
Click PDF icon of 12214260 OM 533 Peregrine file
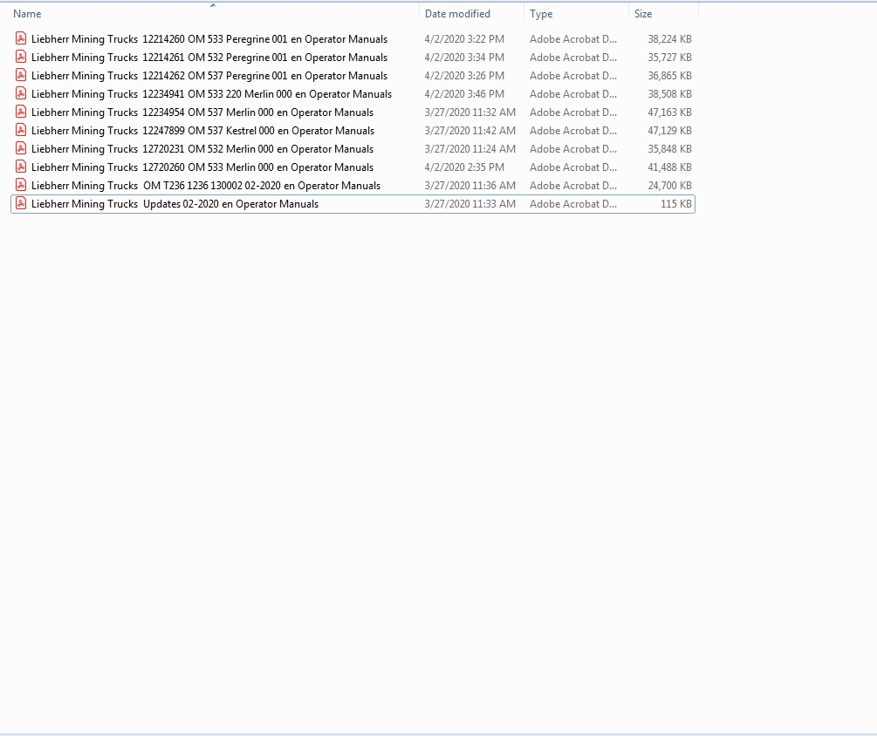pos(21,38)
